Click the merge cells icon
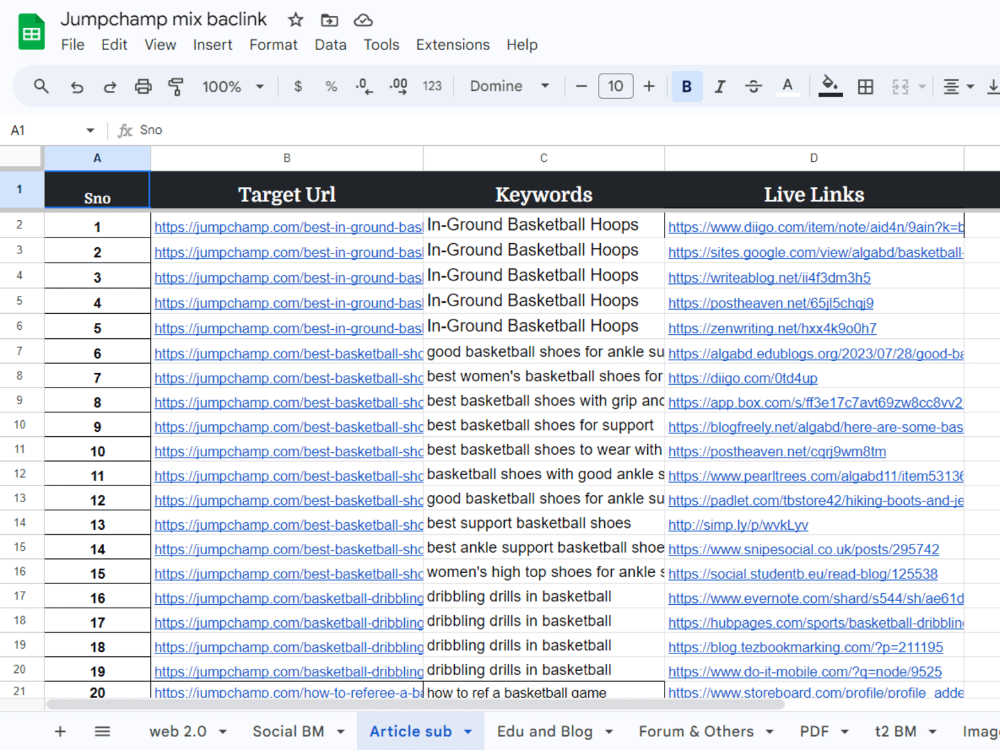Viewport: 1000px width, 750px height. 901,86
